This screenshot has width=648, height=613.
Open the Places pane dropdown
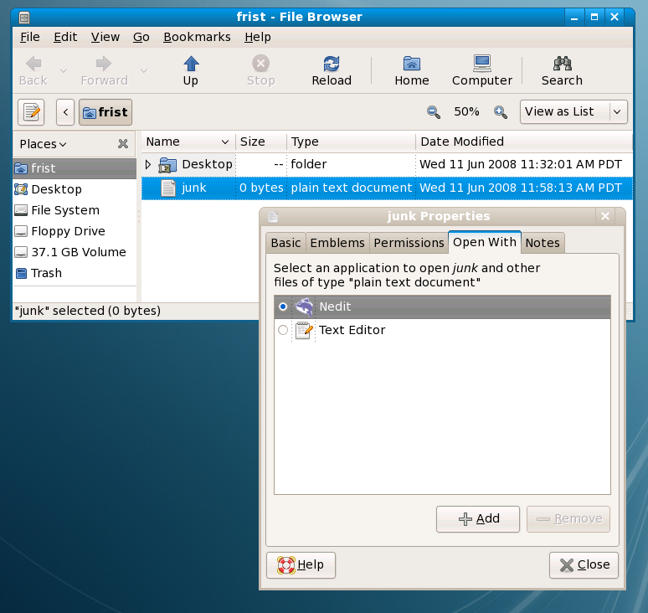coord(43,144)
